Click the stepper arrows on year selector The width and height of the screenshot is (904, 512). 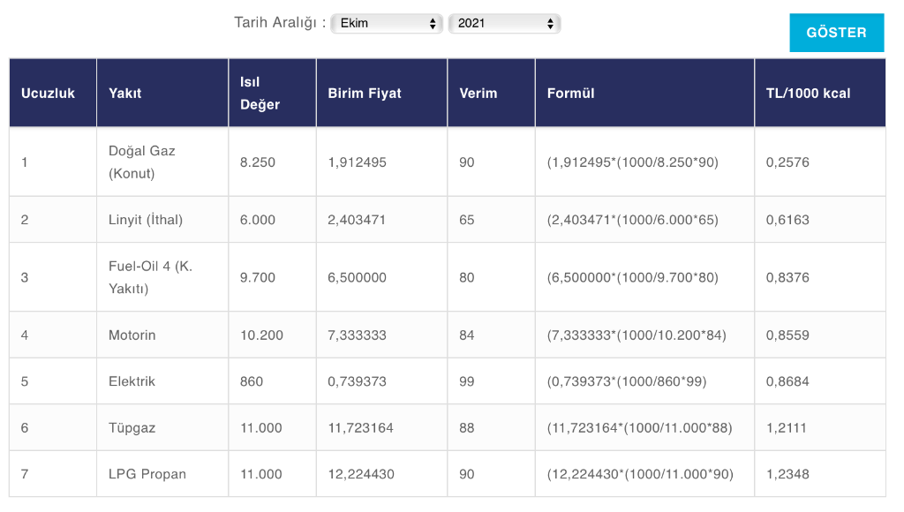550,23
